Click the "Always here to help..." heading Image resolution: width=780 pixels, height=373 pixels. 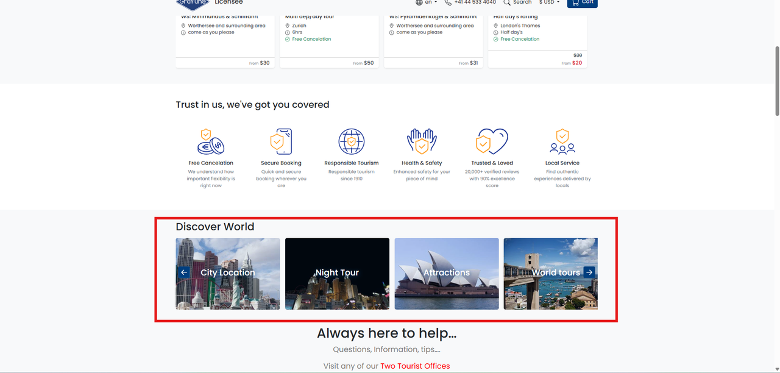tap(387, 333)
